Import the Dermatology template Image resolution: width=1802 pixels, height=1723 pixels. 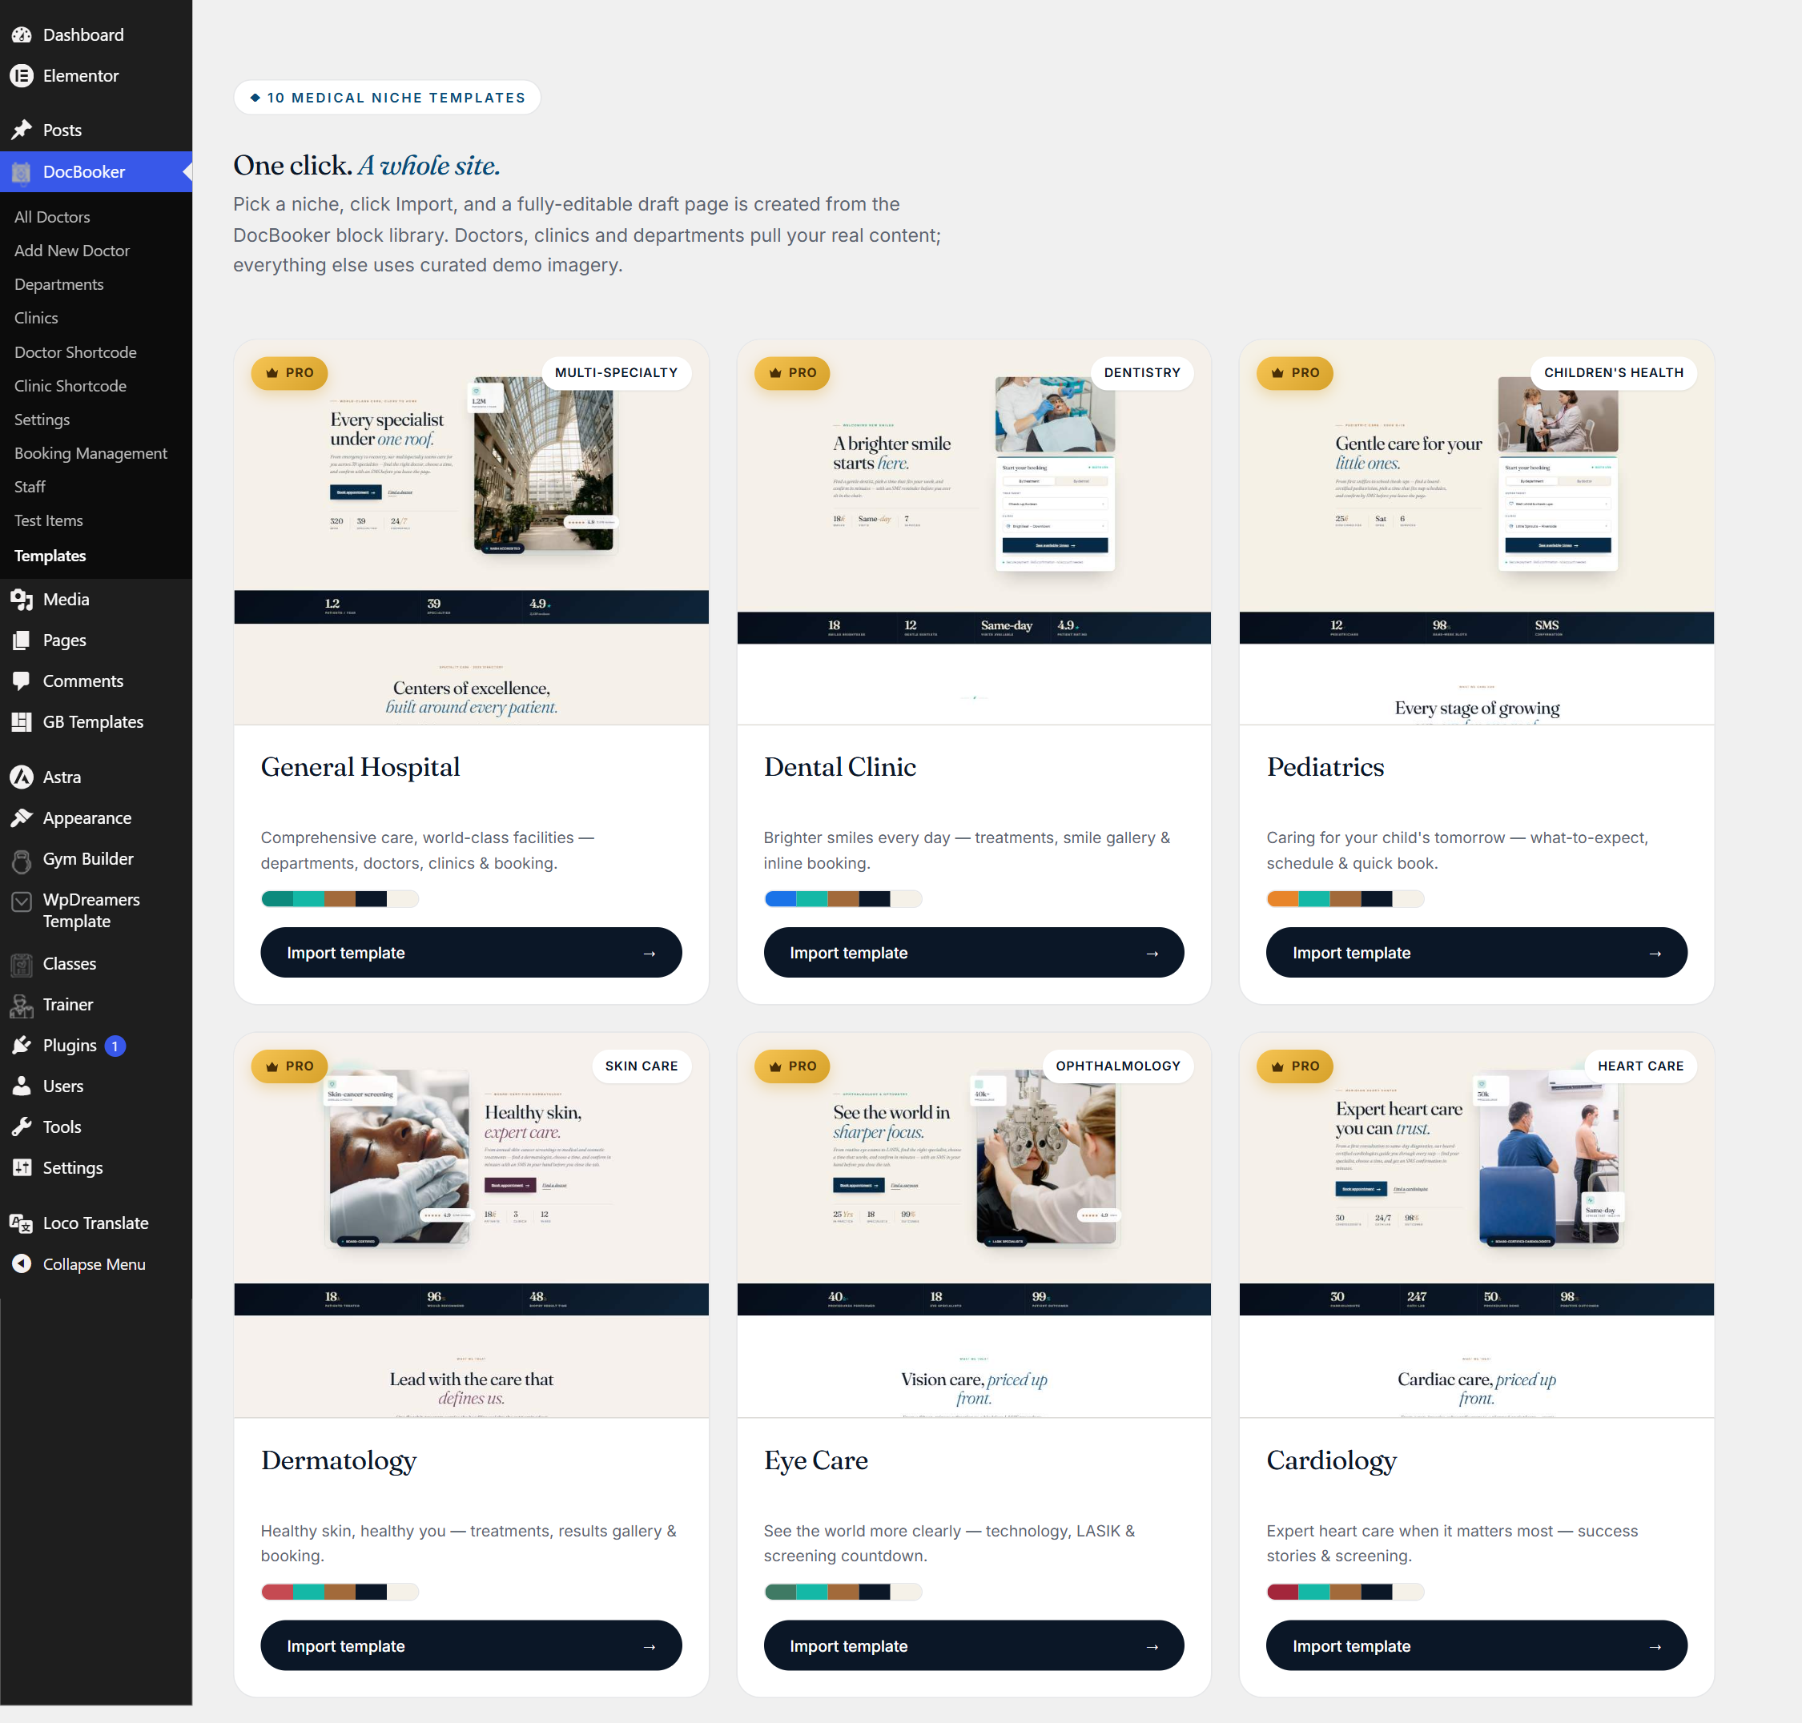click(472, 1646)
